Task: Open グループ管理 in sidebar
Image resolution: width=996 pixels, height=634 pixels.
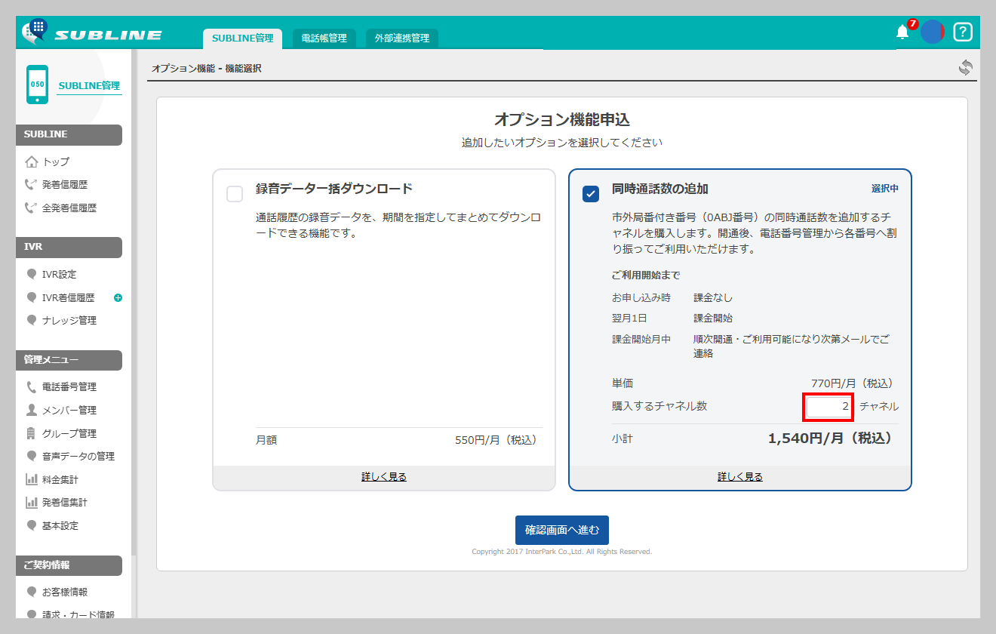Action: [x=69, y=433]
